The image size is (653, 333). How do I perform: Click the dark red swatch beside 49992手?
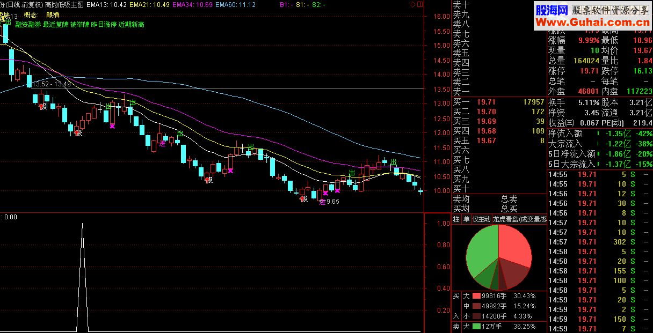[x=476, y=306]
